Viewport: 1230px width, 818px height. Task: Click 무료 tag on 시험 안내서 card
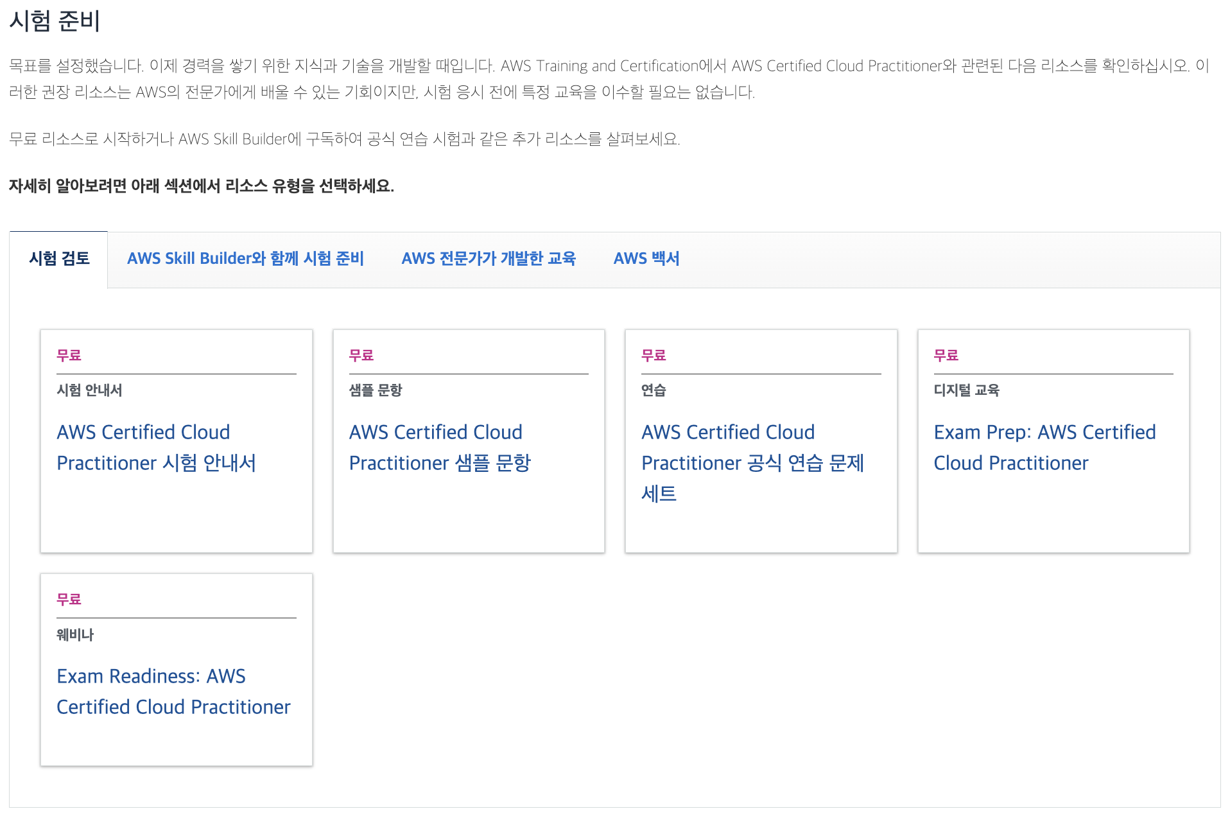click(69, 356)
